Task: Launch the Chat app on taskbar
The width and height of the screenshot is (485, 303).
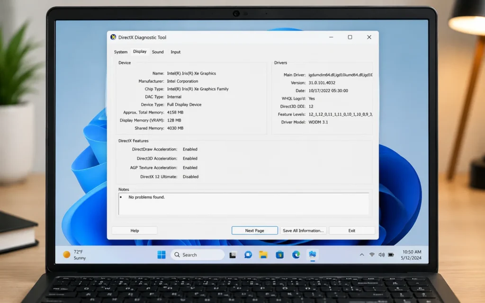Action: coord(248,255)
